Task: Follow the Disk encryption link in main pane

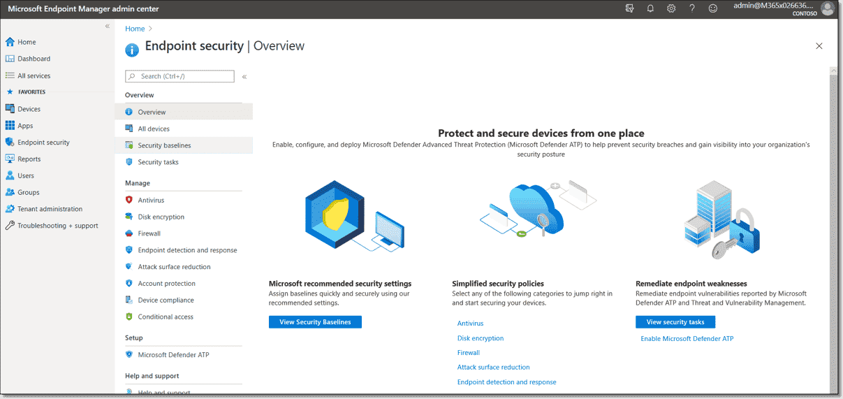Action: 481,338
